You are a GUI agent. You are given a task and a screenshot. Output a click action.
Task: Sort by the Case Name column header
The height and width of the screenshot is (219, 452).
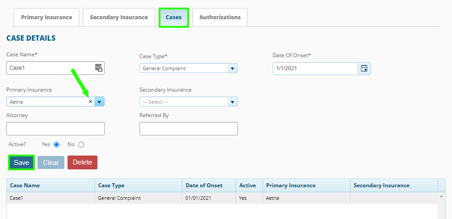point(51,185)
